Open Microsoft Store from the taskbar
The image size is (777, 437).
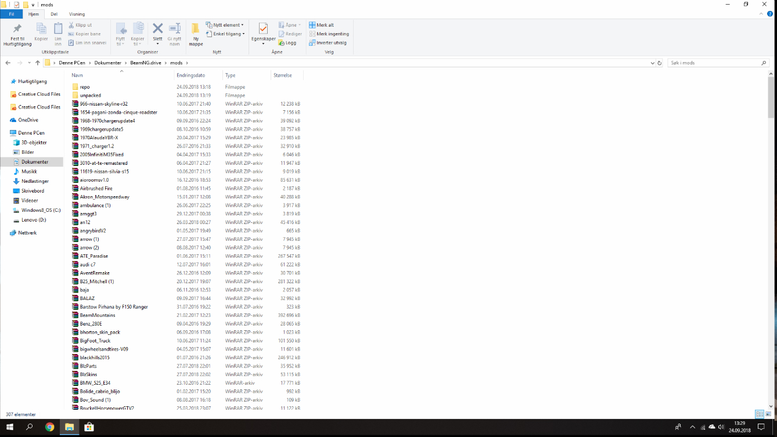89,427
